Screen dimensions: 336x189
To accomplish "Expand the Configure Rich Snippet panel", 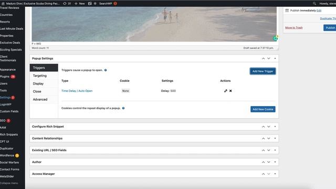I will pos(275,127).
